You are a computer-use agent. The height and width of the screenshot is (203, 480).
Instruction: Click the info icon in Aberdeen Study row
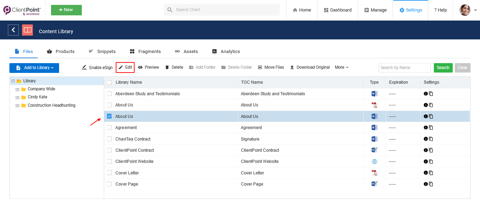point(425,94)
